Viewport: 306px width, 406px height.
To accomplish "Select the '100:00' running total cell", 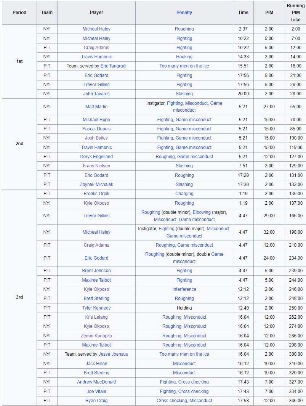I will (x=296, y=138).
